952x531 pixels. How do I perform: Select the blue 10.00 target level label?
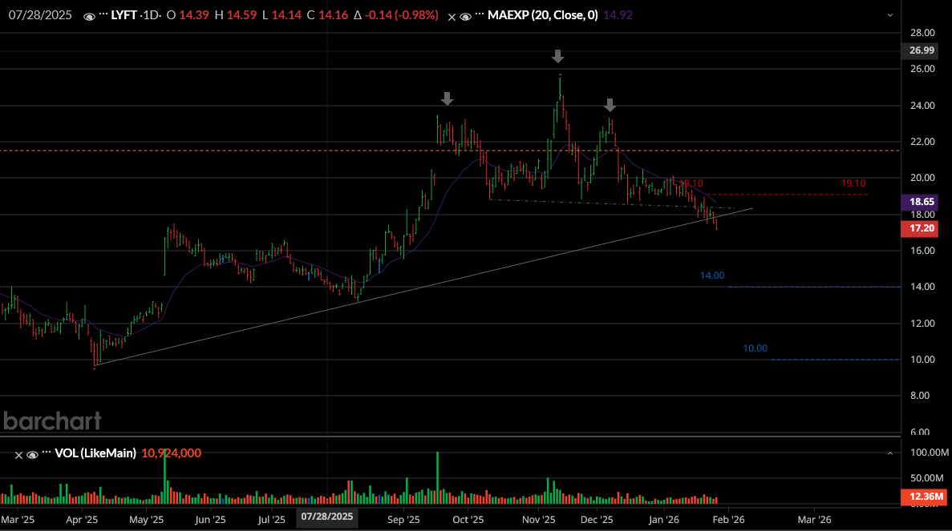coord(755,348)
